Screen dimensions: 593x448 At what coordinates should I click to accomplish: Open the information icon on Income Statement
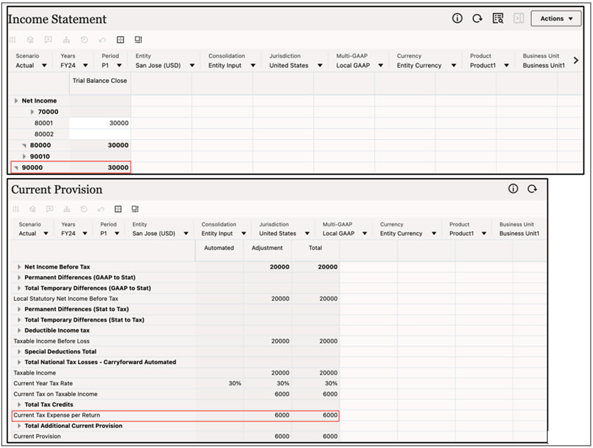click(456, 18)
